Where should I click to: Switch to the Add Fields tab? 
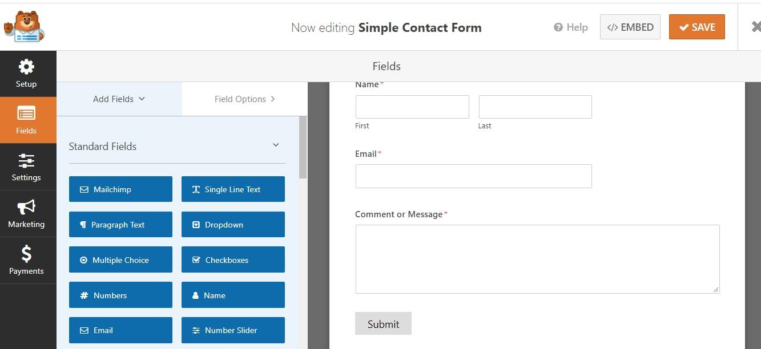[x=119, y=99]
